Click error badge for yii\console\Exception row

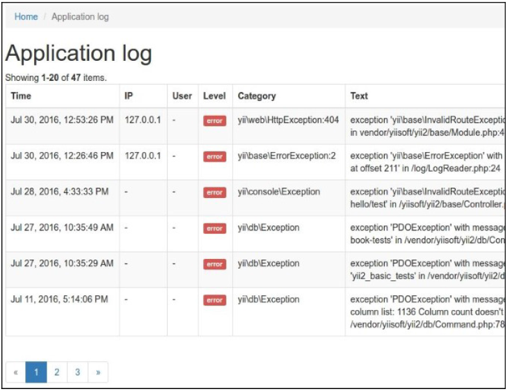point(214,192)
